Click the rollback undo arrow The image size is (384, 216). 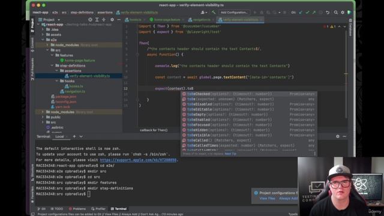(x=328, y=12)
